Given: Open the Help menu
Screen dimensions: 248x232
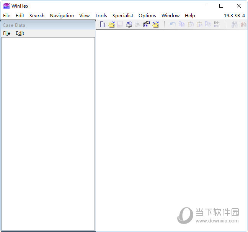Looking at the screenshot, I should [x=190, y=16].
